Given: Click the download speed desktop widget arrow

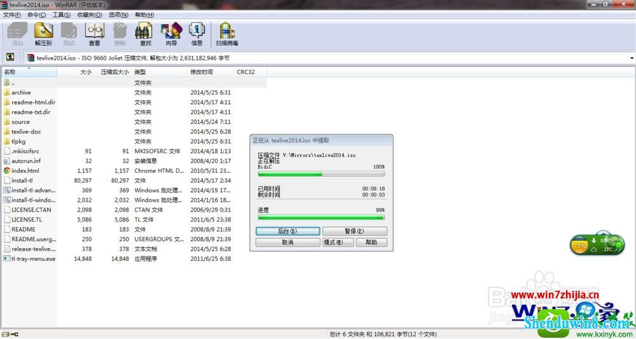Looking at the screenshot, I should pos(594,240).
